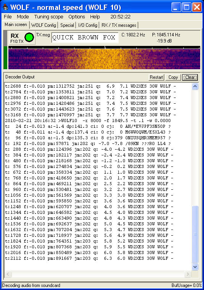Click the Restart decoder button
204x290 pixels.
(156, 77)
